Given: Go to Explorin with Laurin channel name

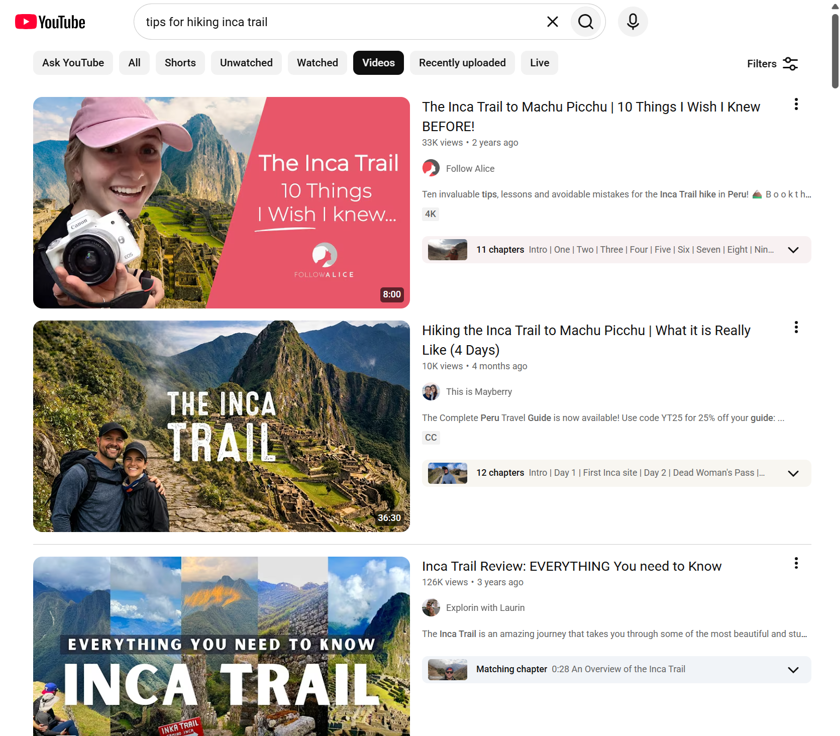Looking at the screenshot, I should (485, 608).
